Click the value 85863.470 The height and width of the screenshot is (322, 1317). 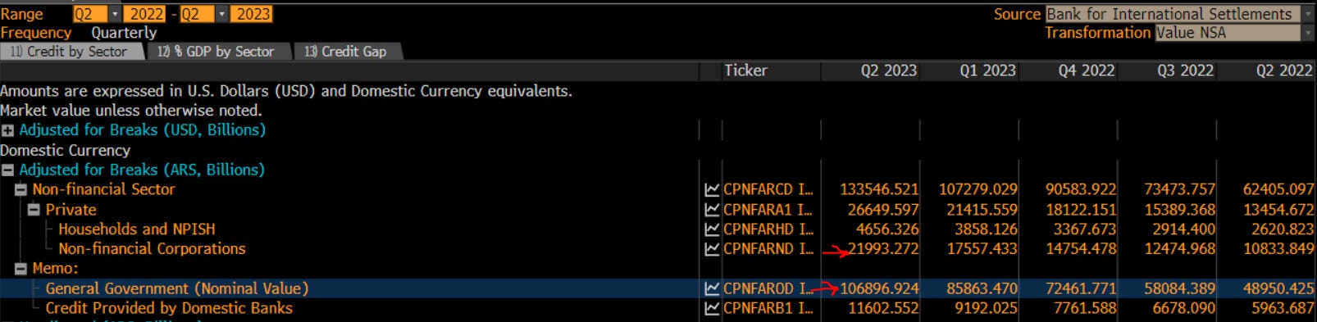point(982,288)
